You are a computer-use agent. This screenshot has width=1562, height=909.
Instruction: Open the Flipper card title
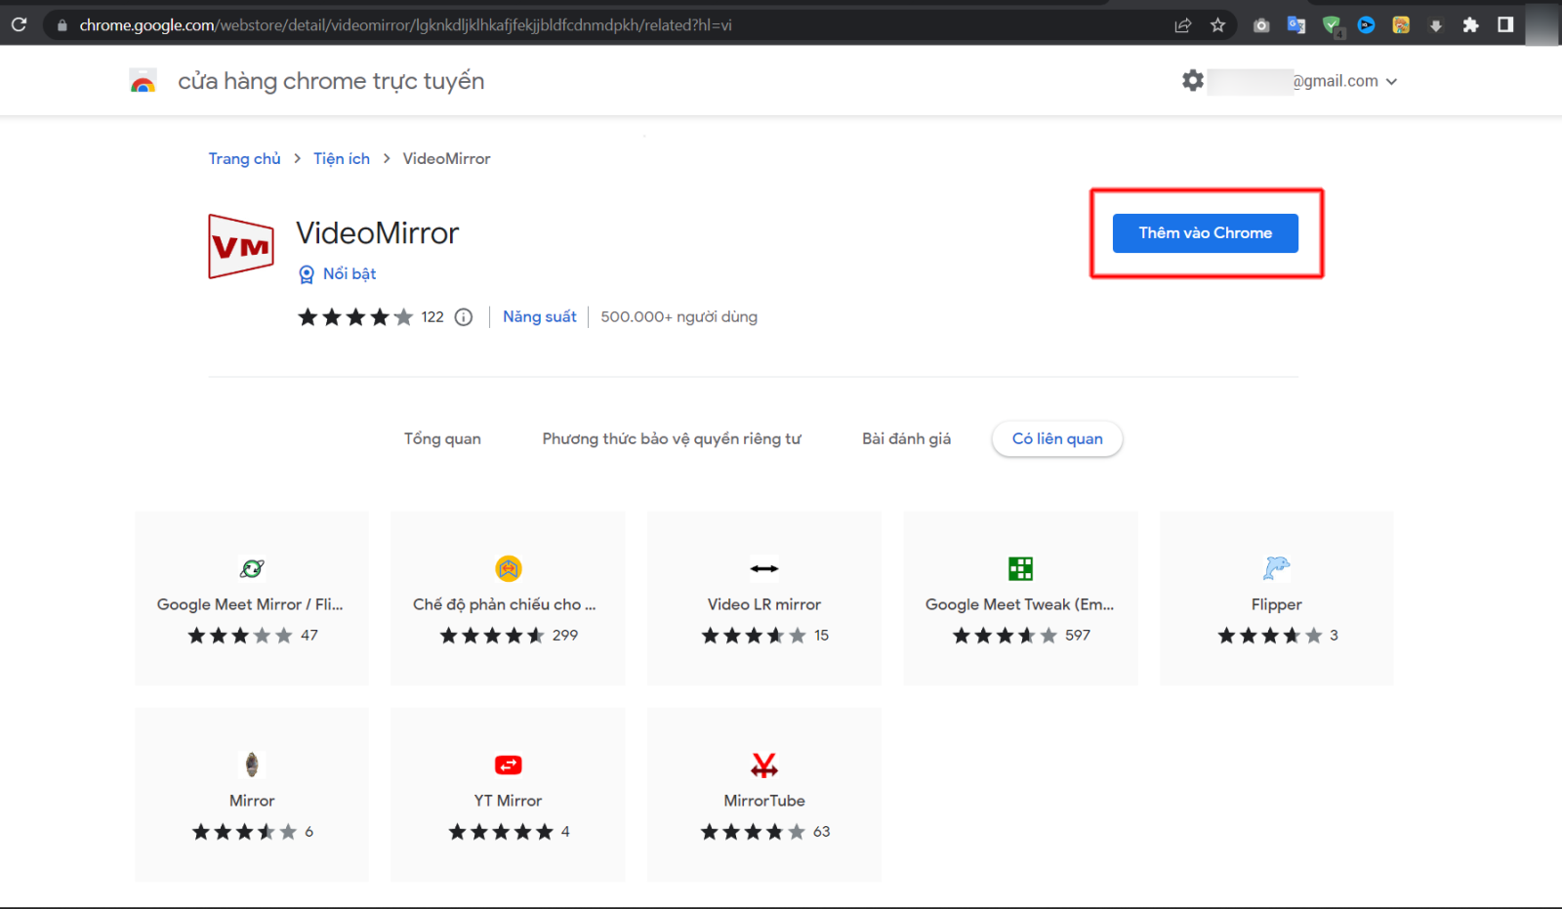[1277, 604]
